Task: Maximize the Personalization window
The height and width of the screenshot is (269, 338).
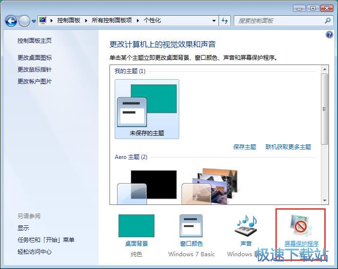Action: [x=313, y=9]
